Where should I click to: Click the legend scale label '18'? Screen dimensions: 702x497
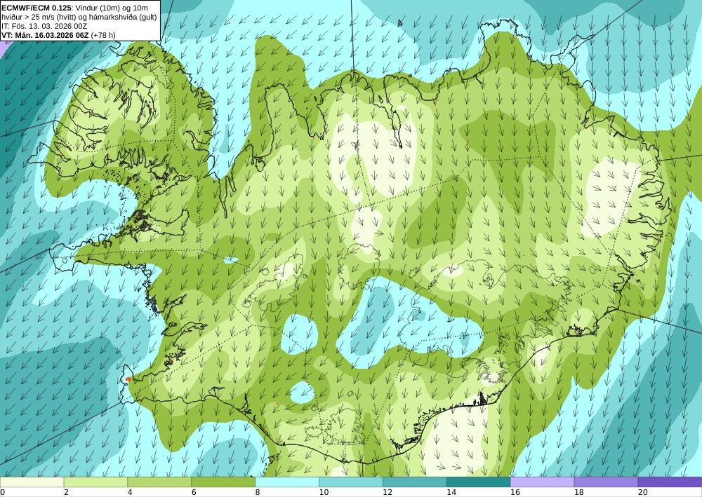[578, 492]
